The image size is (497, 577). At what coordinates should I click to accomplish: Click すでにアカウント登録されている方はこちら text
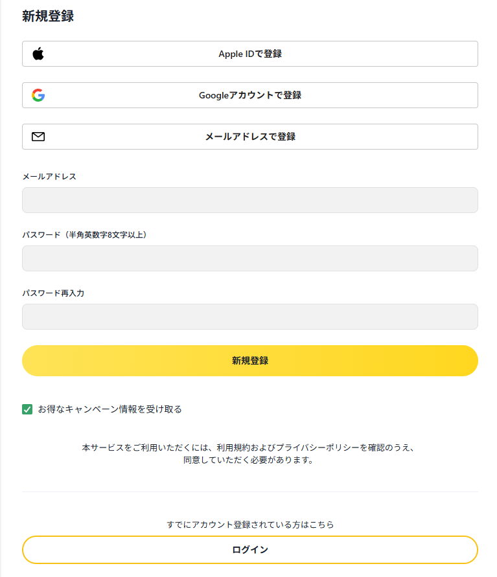tap(250, 525)
